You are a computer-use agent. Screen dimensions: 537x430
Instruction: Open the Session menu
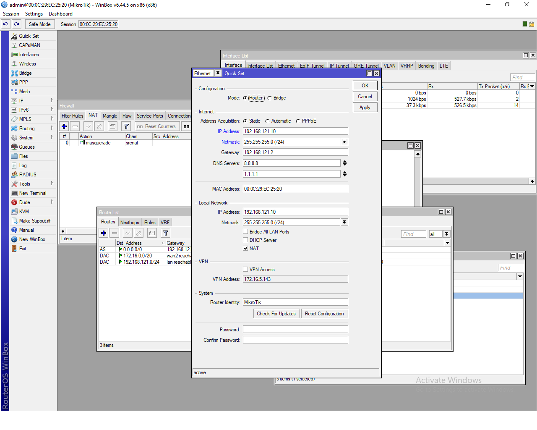pos(11,14)
